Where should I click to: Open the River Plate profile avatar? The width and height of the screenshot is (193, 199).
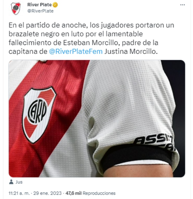coord(16,8)
